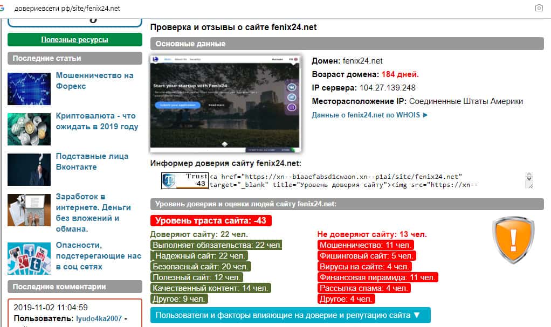Screen dimensions: 551x327
Task: Open user lyudo4ka2007 profile link
Action: coord(99,318)
